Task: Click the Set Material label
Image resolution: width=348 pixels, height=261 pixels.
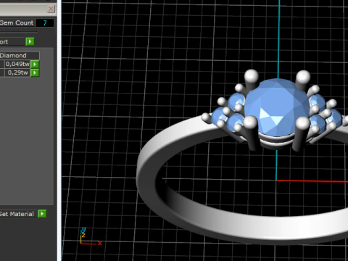Action: (17, 214)
